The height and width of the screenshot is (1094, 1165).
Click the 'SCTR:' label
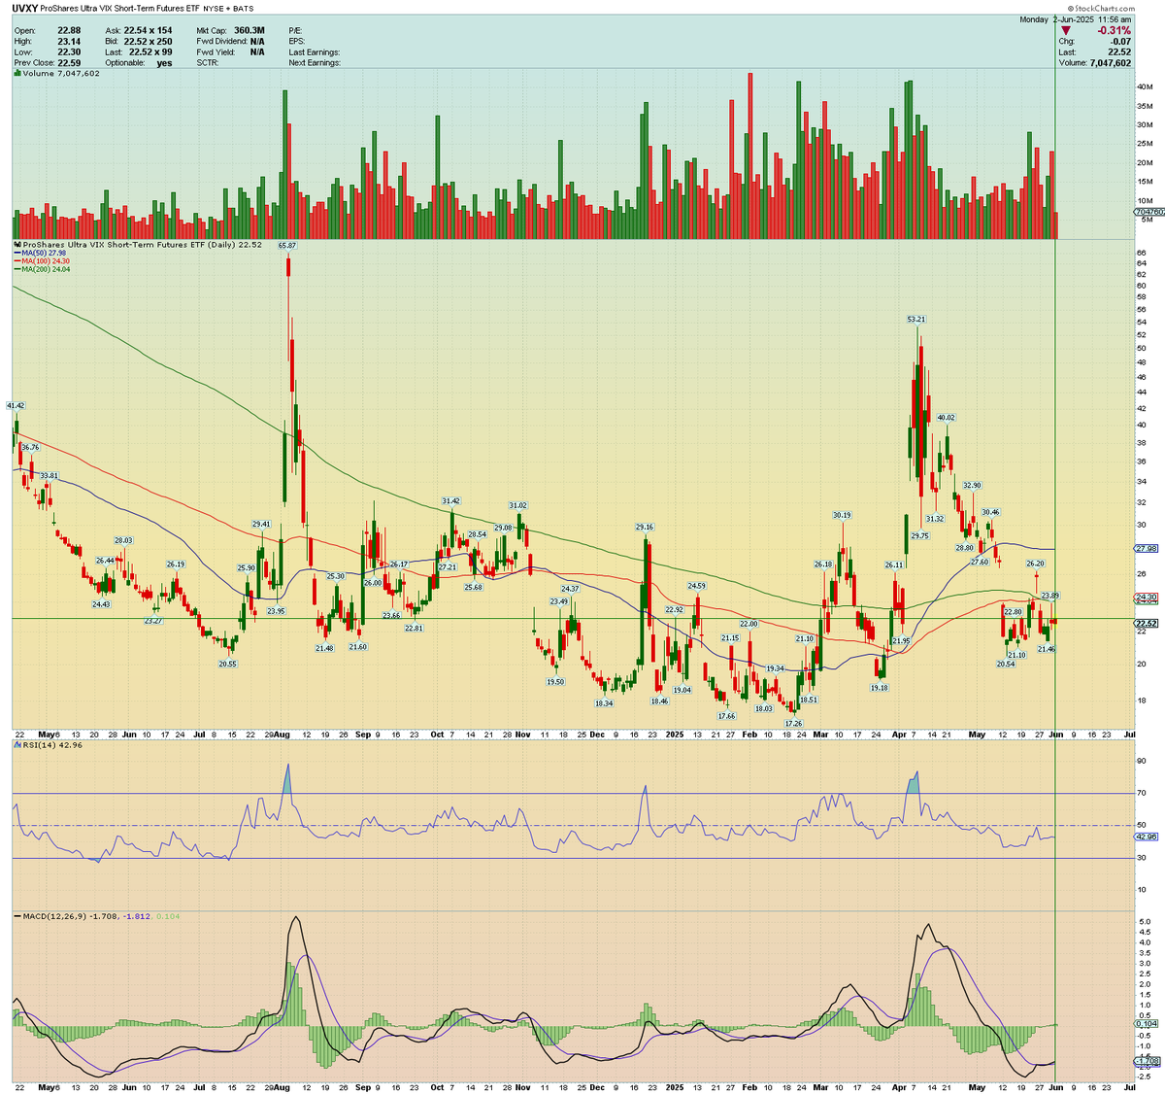tap(208, 63)
